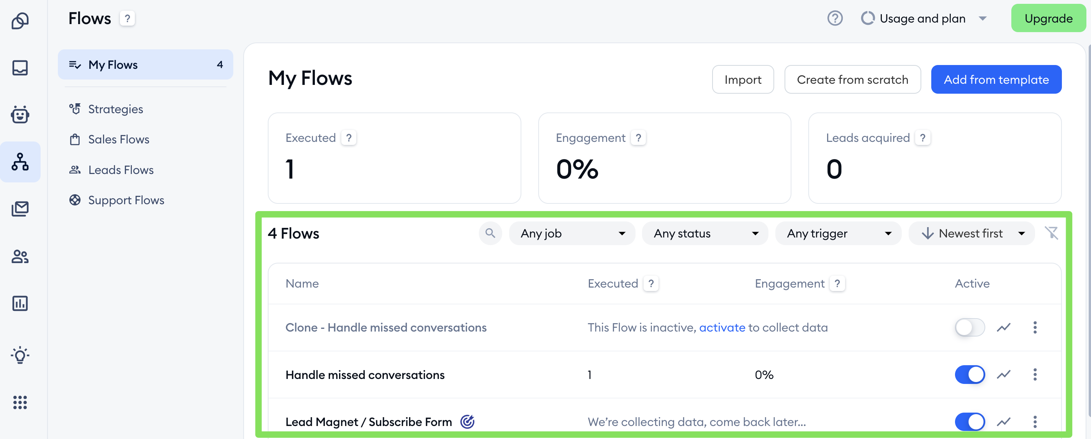The width and height of the screenshot is (1091, 439).
Task: Select Sales Flows in the side menu
Action: (x=109, y=139)
